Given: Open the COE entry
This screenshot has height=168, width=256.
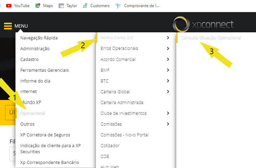Looking at the screenshot, I should (x=105, y=157).
